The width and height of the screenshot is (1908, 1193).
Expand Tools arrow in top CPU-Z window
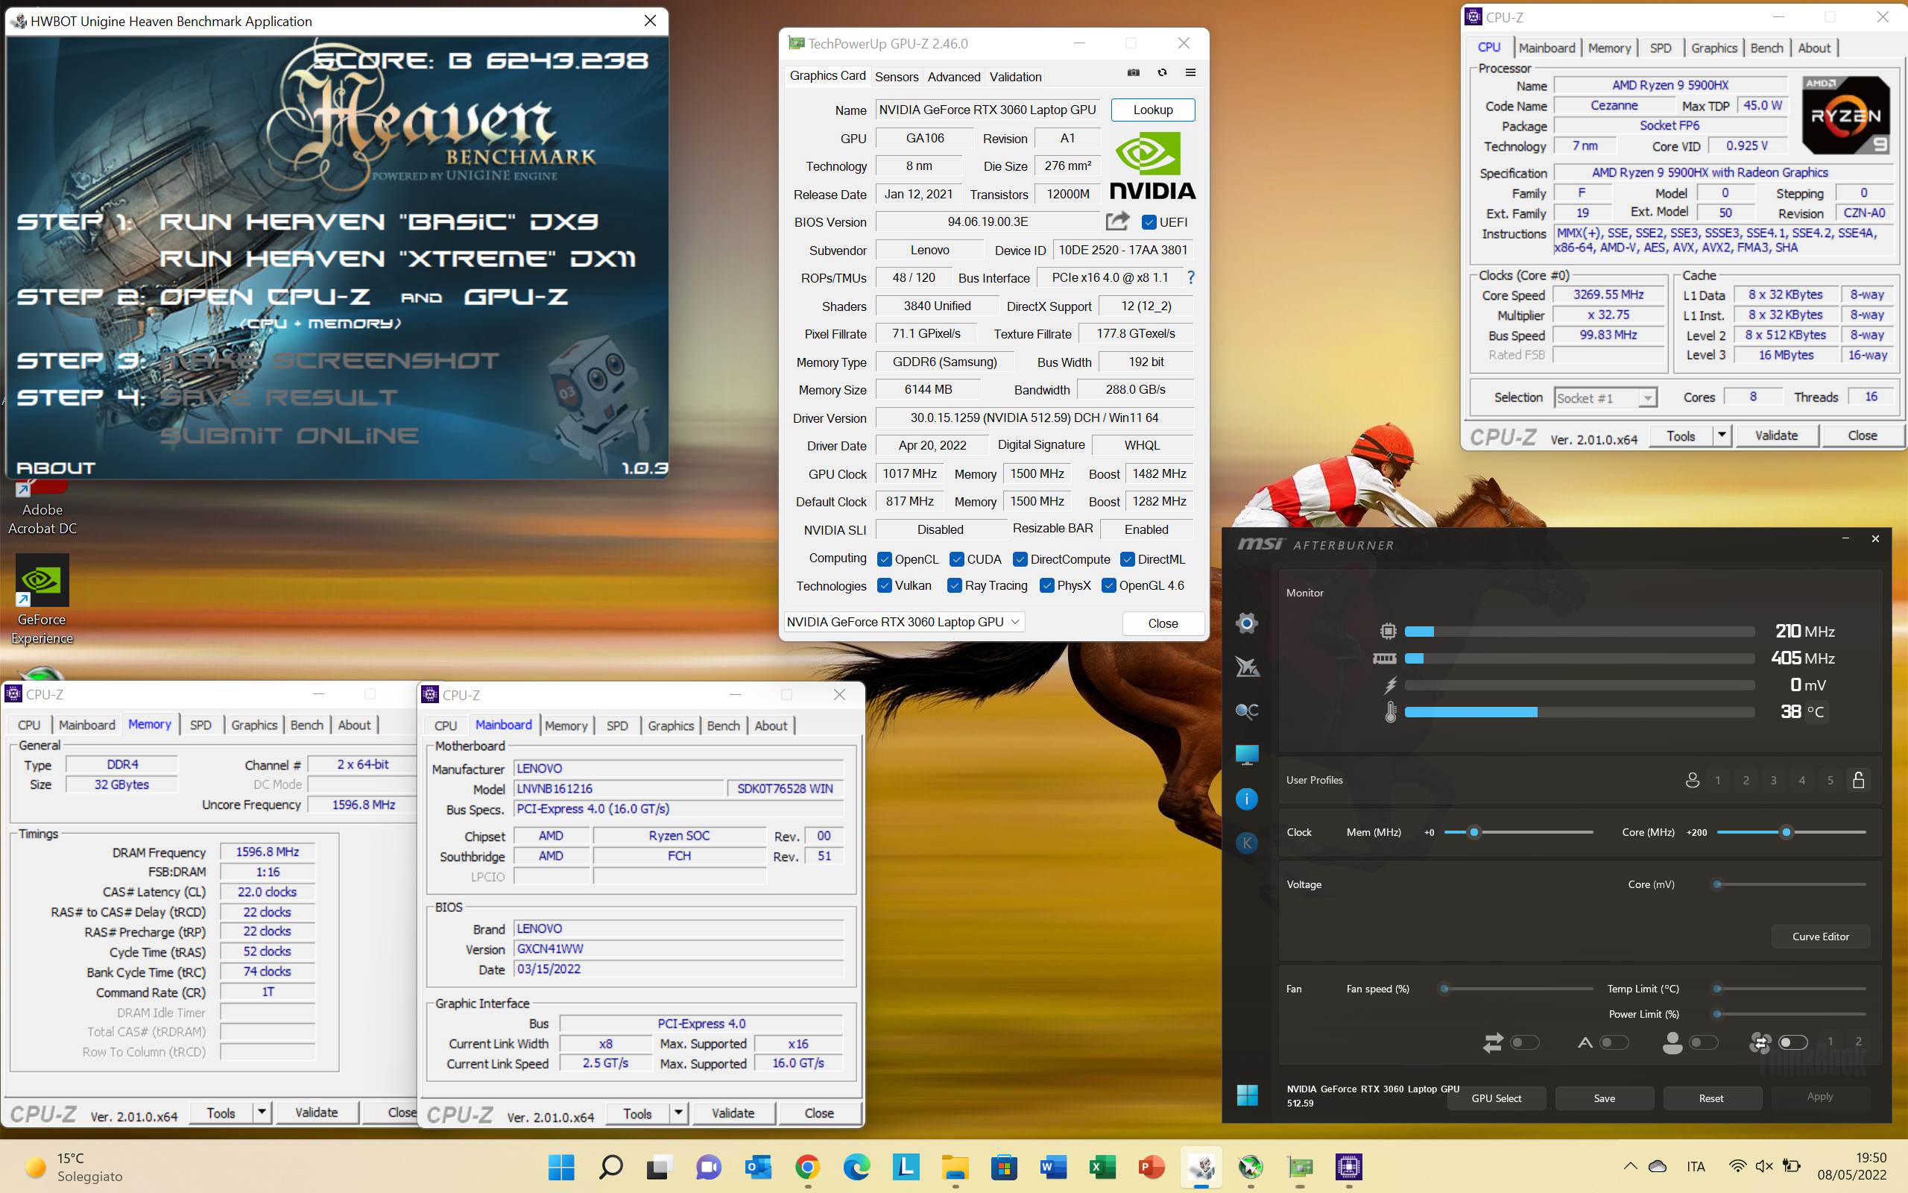(1722, 435)
